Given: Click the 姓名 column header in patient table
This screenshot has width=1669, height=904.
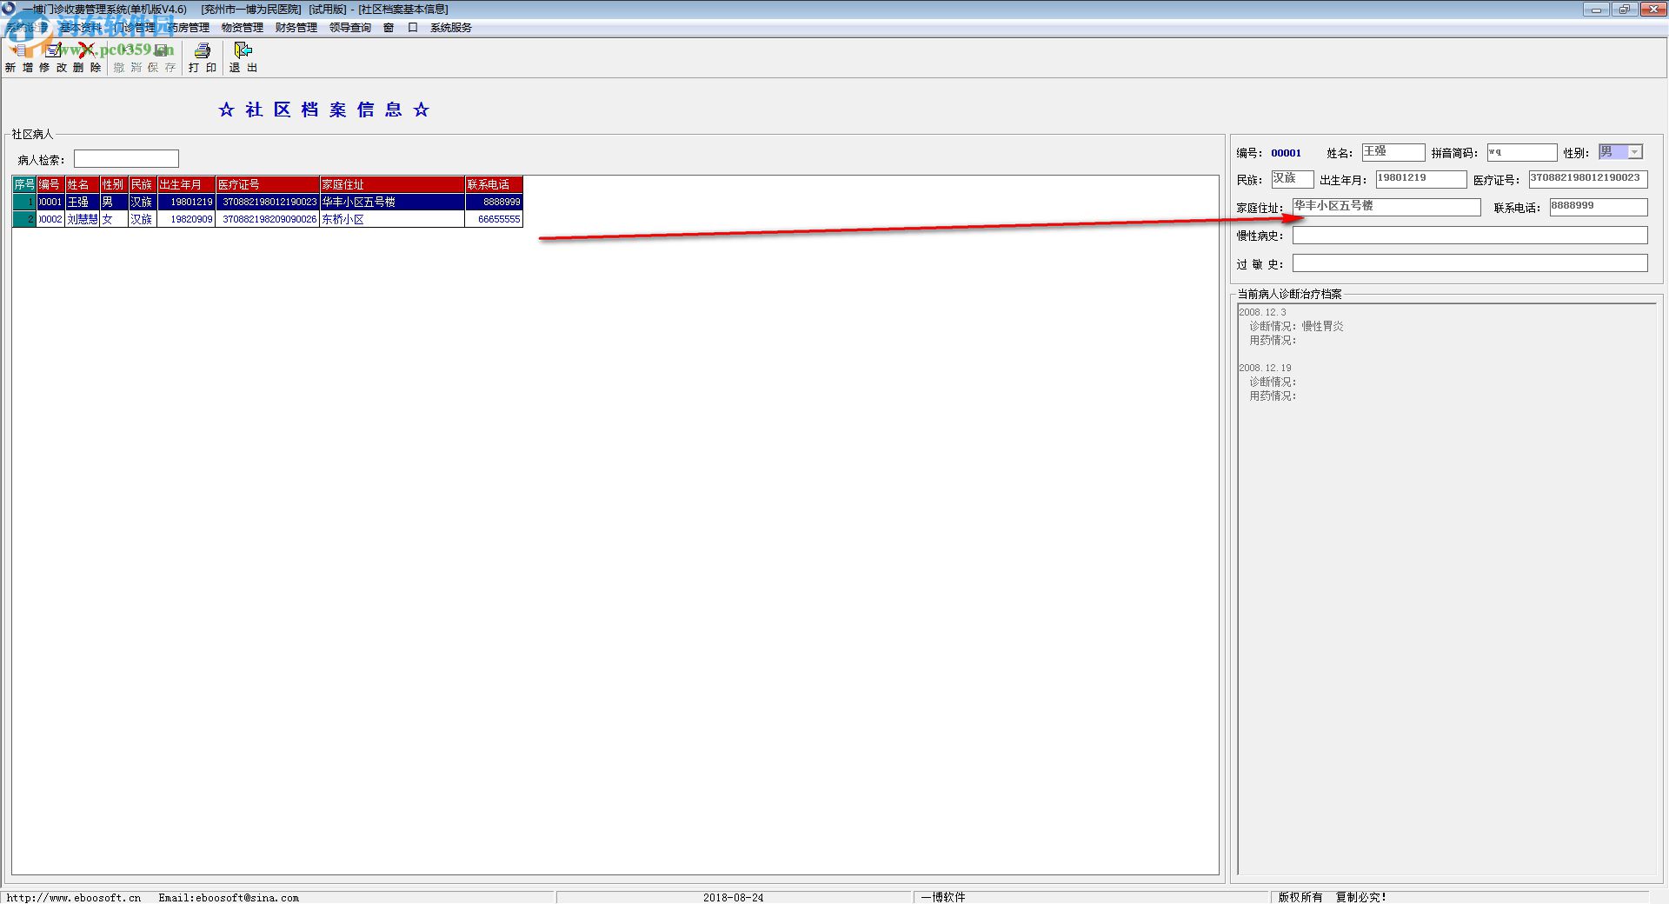Looking at the screenshot, I should tap(83, 184).
